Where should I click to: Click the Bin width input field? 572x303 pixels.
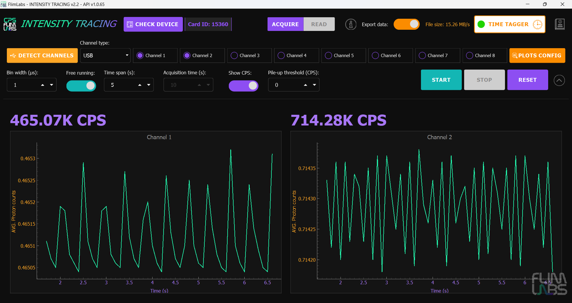tap(32, 85)
